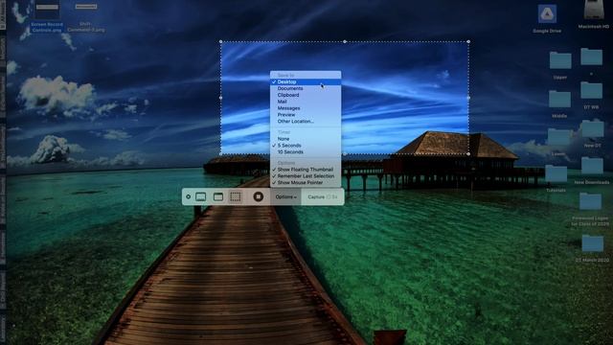The height and width of the screenshot is (345, 613).
Task: Click the Capture button
Action: (x=323, y=196)
